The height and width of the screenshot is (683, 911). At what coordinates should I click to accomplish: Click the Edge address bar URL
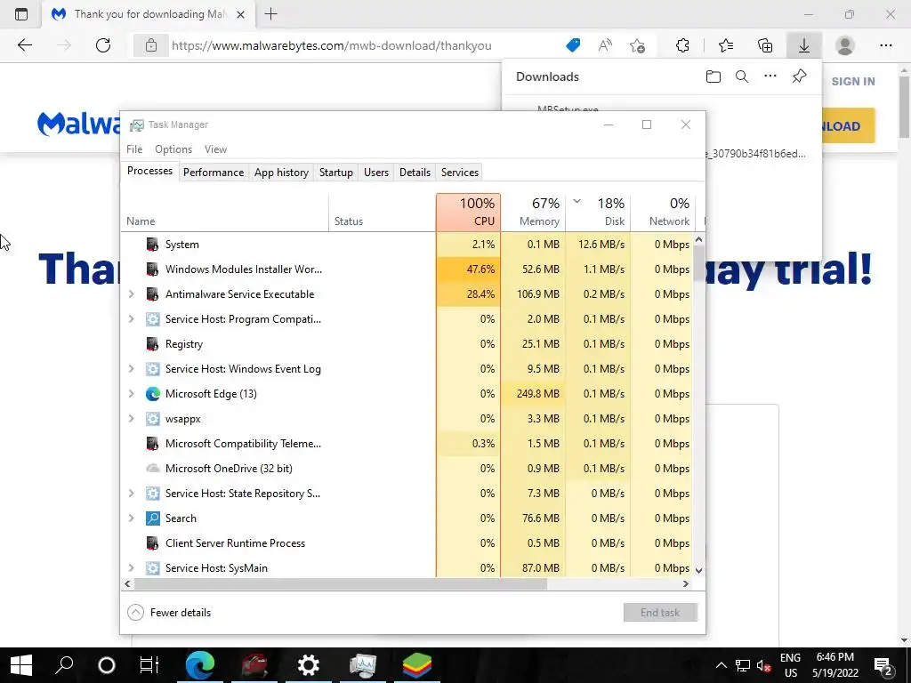[331, 45]
